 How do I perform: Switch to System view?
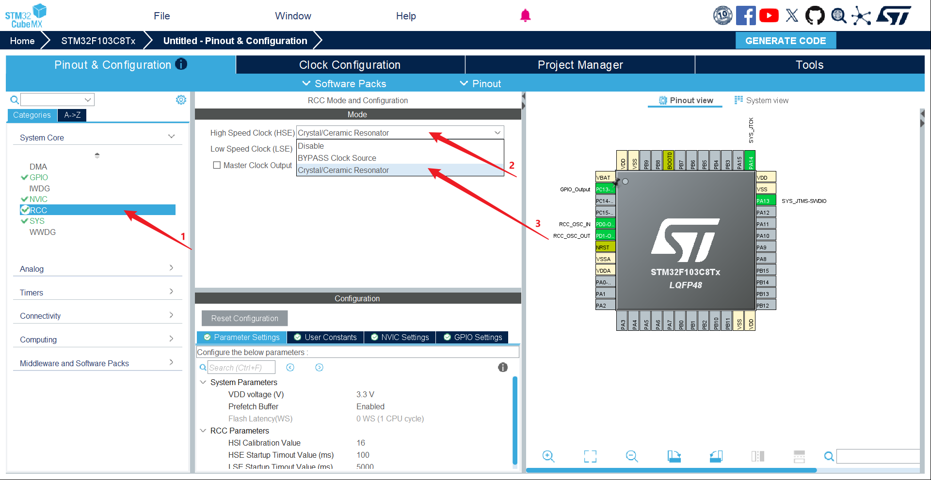tap(761, 100)
